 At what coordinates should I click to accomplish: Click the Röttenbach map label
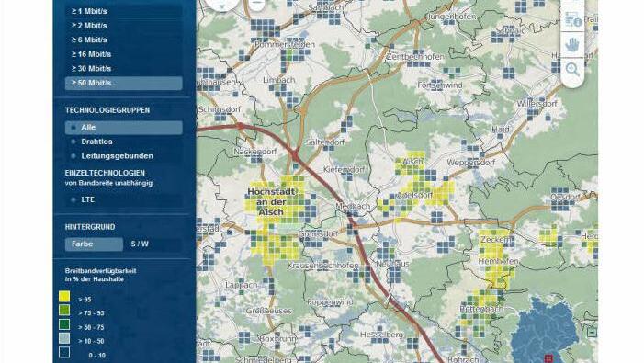tap(480, 309)
